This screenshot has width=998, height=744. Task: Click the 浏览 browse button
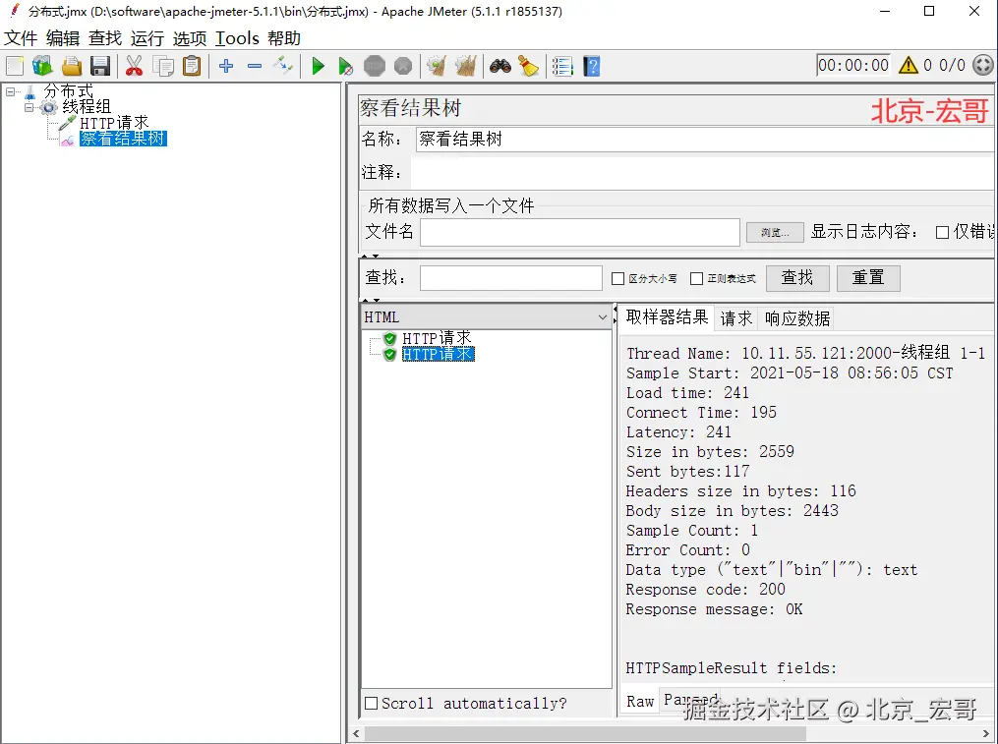(775, 232)
